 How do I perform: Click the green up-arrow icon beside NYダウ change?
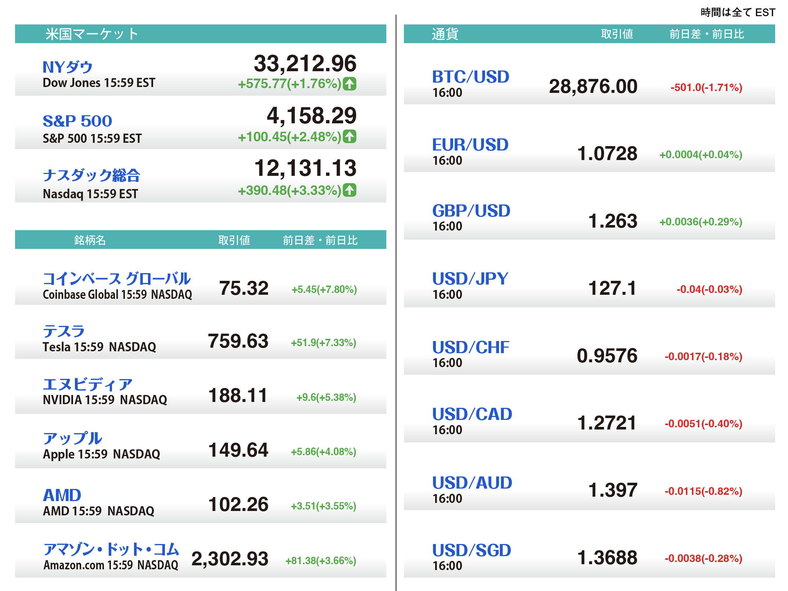click(x=349, y=84)
